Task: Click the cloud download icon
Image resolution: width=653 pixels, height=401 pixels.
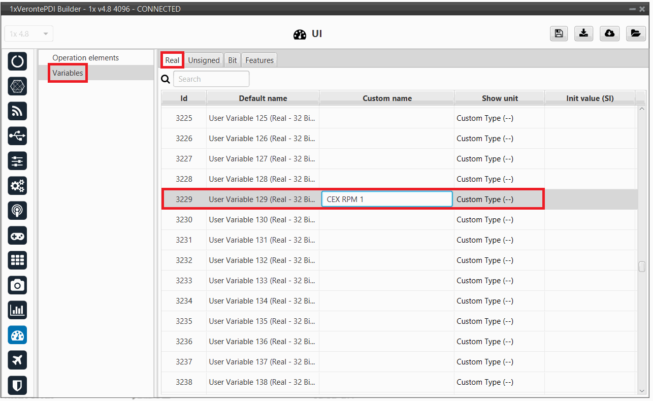Action: click(x=609, y=34)
